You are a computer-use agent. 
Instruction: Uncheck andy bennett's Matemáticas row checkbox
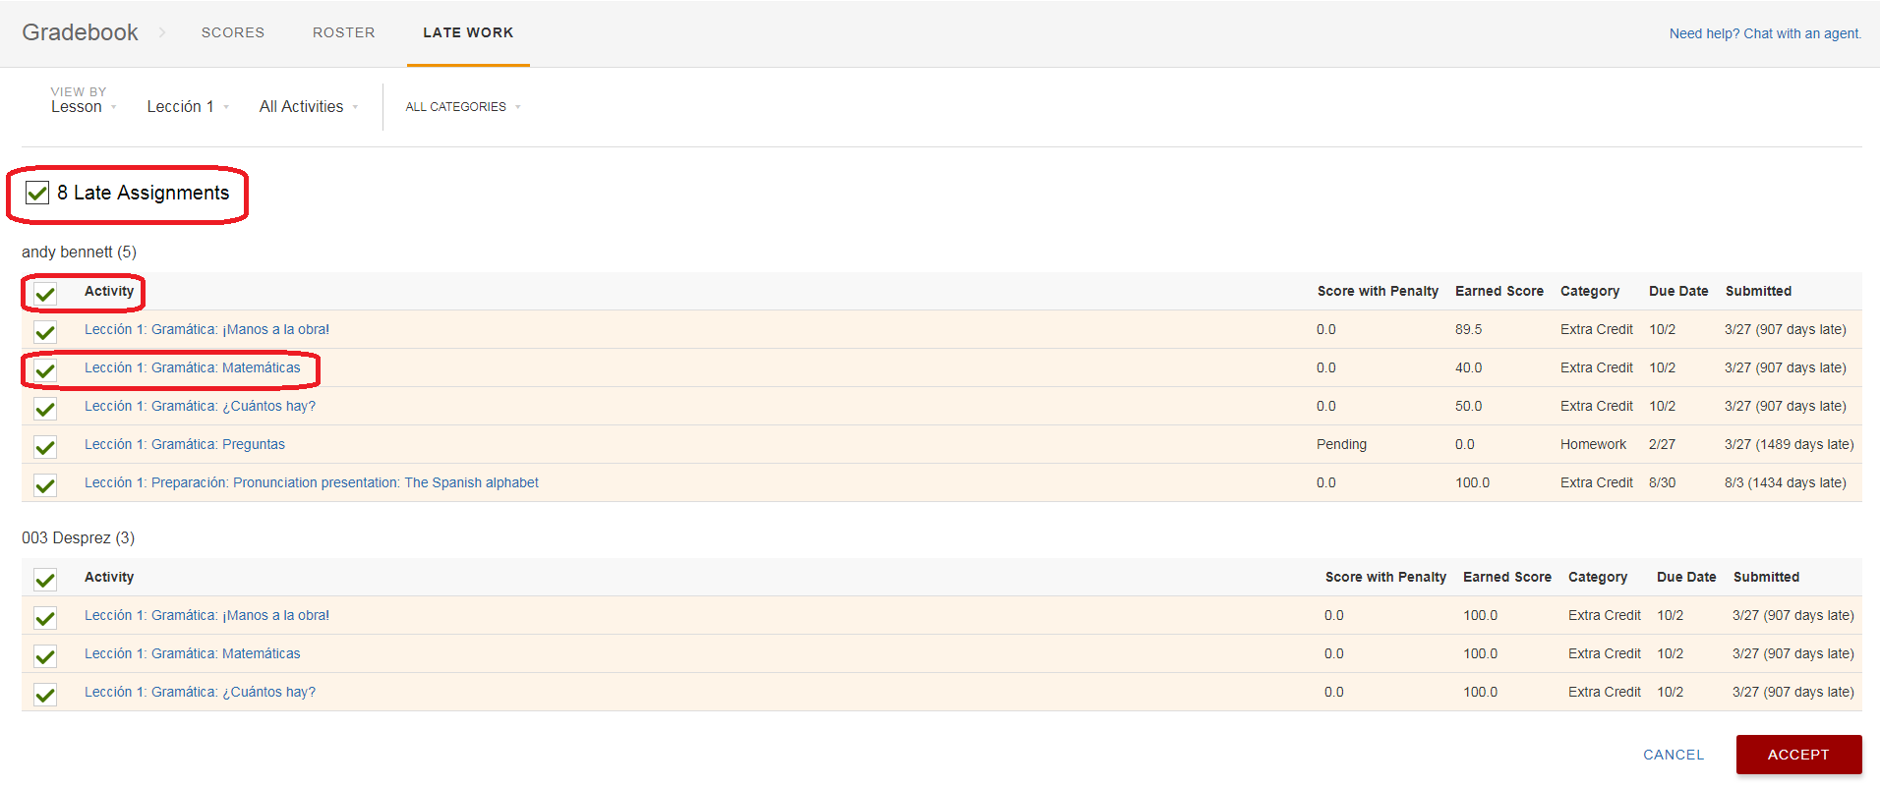click(x=45, y=369)
